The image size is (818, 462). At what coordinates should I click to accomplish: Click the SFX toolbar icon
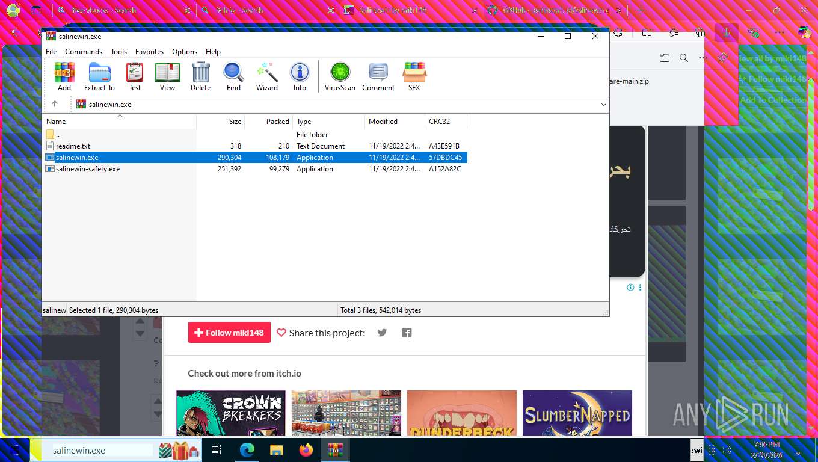[x=414, y=76]
